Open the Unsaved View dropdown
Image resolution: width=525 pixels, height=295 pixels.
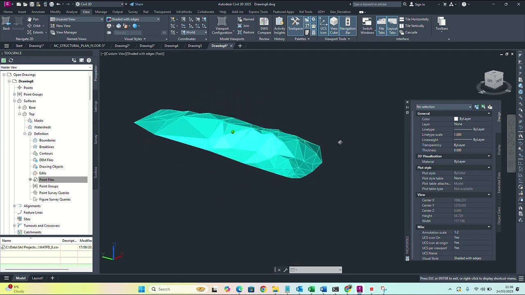(77, 19)
